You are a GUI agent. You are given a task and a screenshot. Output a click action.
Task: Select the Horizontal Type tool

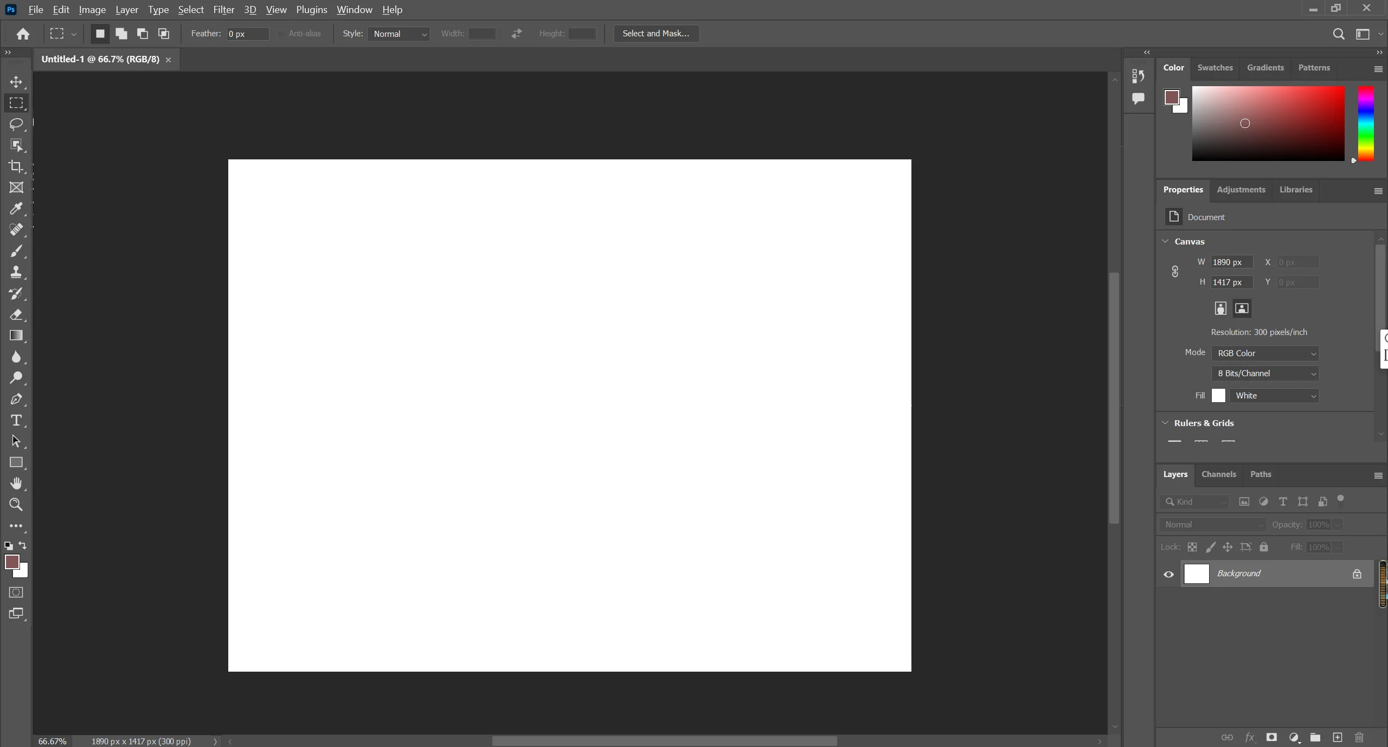click(16, 420)
